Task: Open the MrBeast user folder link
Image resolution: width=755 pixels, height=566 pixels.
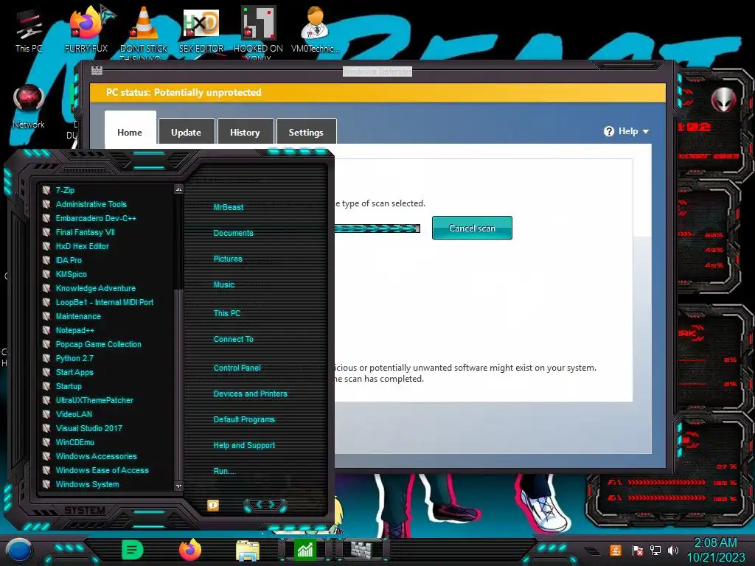Action: pos(229,207)
